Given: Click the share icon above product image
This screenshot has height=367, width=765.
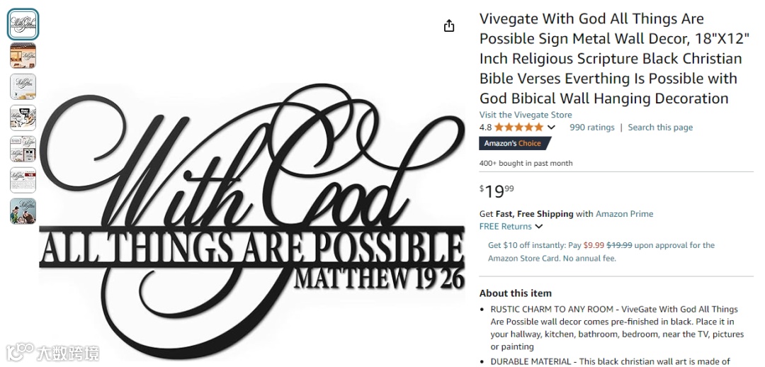Looking at the screenshot, I should click(x=449, y=26).
